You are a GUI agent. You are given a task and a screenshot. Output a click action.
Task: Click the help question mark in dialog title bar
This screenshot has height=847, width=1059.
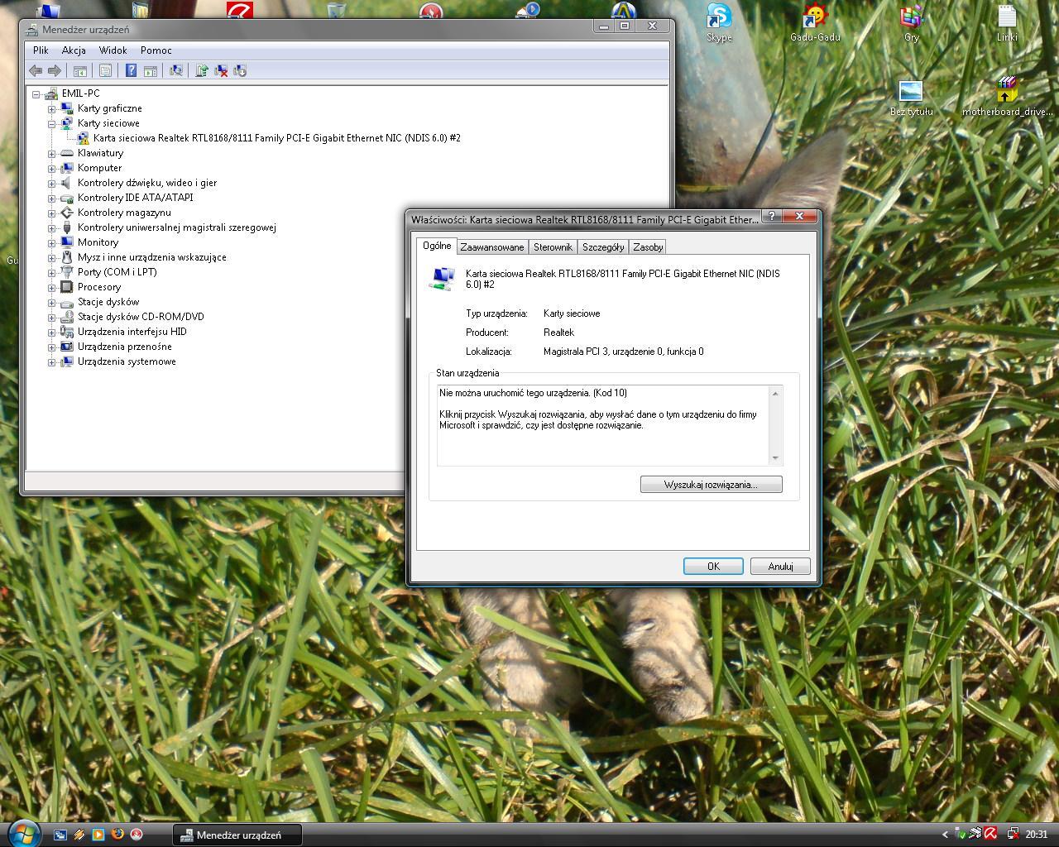coord(772,216)
